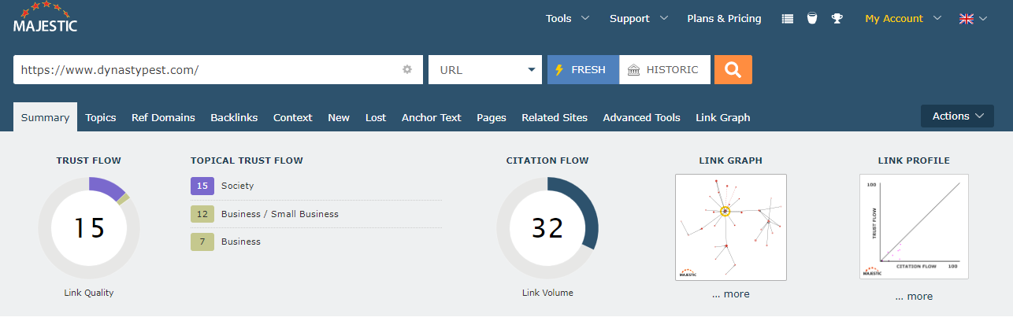
Task: Click the trophy icon in the header
Action: click(837, 19)
